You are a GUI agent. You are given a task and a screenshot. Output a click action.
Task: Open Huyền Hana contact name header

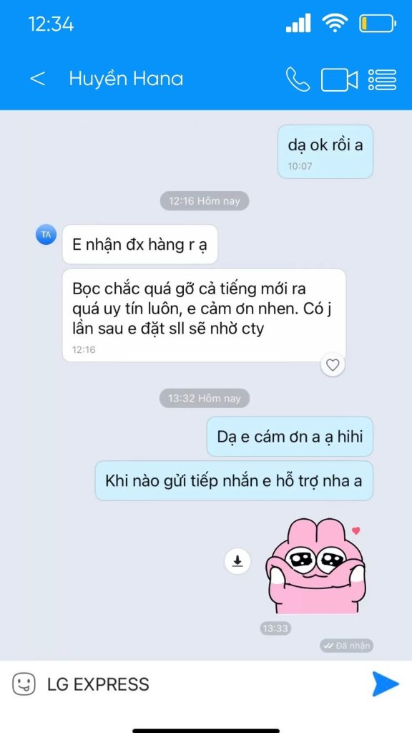(x=126, y=79)
